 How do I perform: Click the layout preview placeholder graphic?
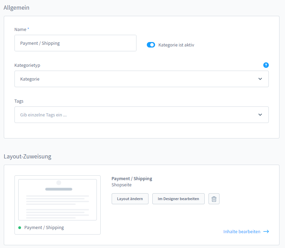coord(57,199)
